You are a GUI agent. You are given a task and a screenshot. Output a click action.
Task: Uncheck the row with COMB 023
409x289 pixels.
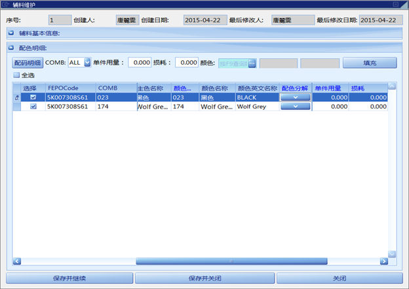coord(33,97)
